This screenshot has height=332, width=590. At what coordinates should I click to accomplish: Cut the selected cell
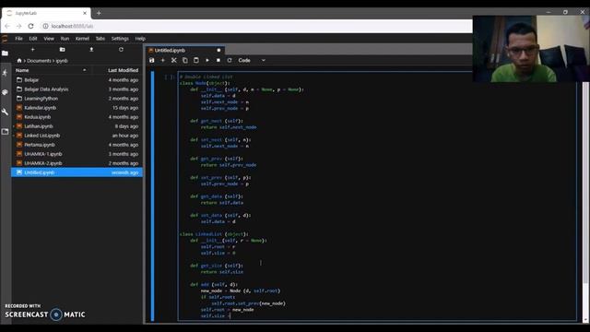pos(174,60)
